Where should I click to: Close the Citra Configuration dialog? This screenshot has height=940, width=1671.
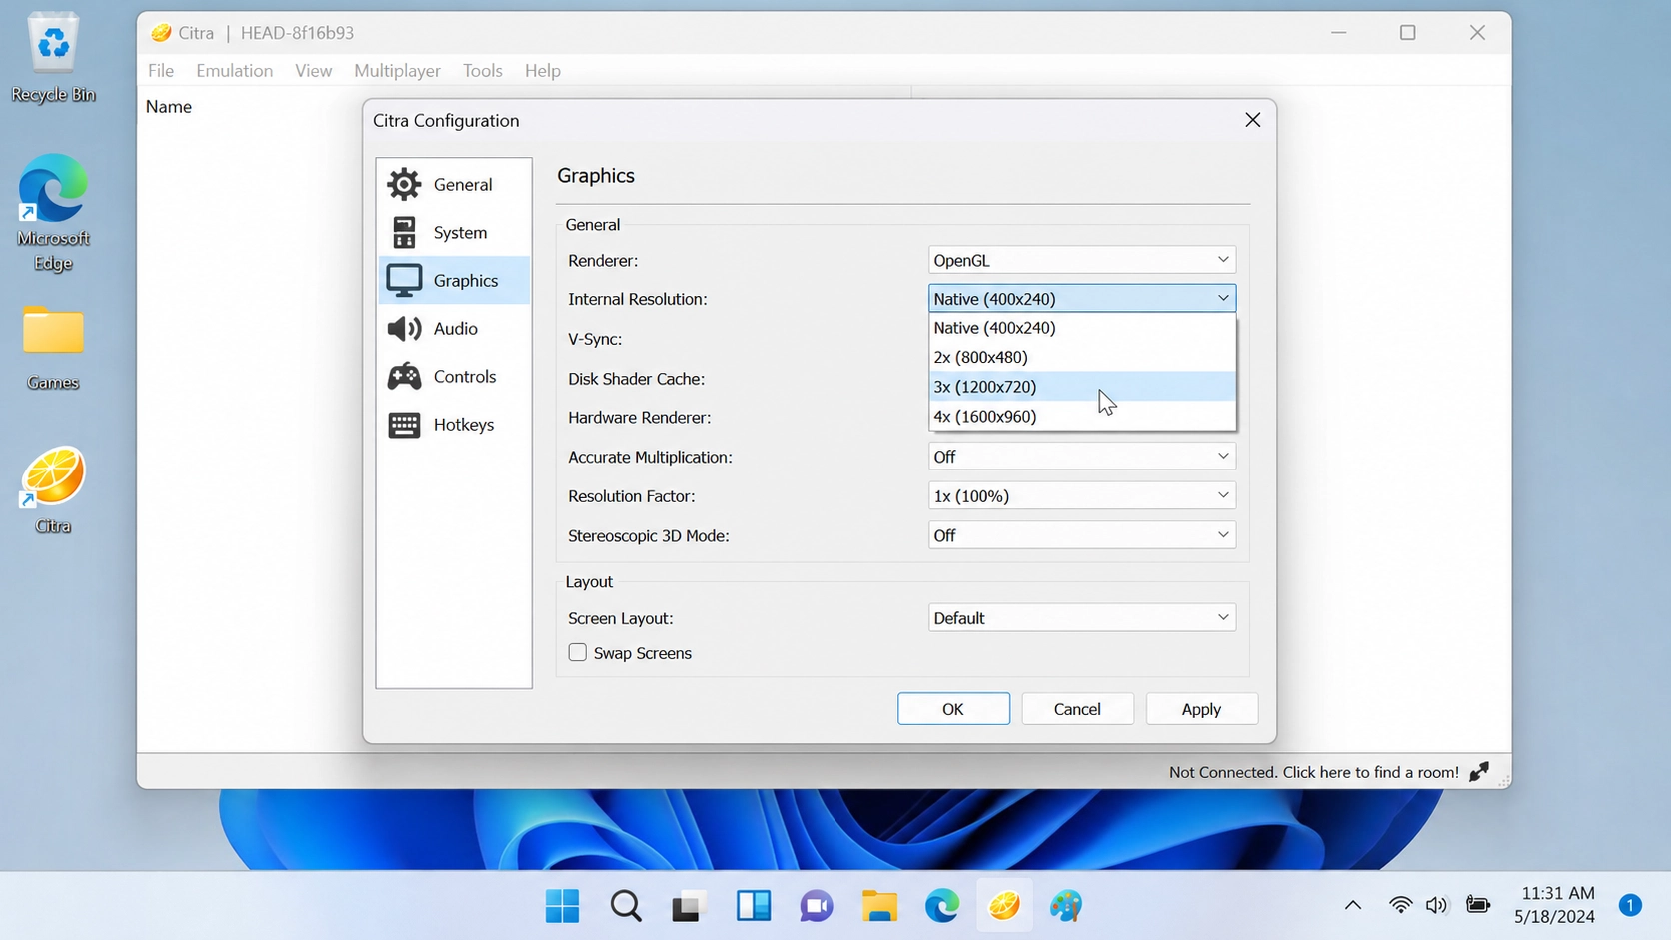tap(1252, 120)
